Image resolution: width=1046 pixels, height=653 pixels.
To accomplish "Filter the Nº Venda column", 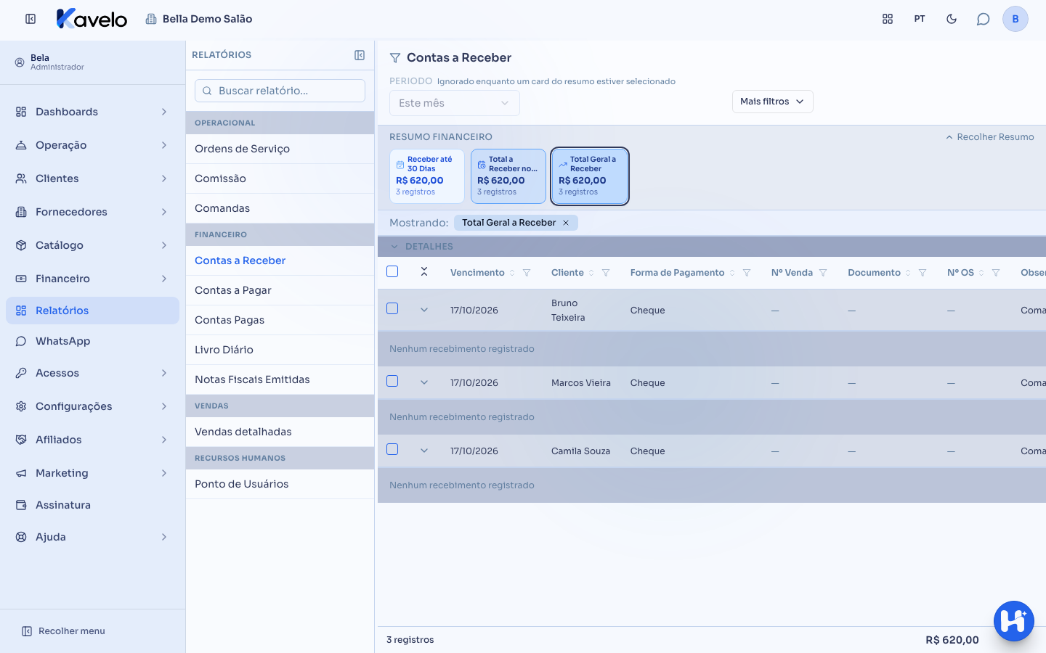I will (x=823, y=273).
